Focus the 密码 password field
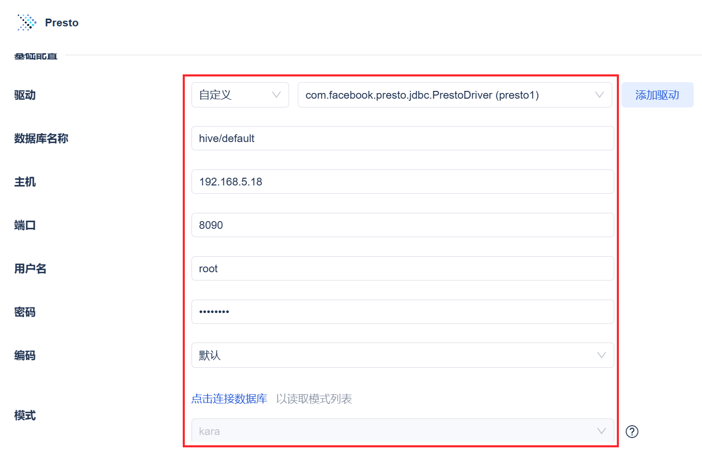Viewport: 702px width, 452px height. coord(403,312)
